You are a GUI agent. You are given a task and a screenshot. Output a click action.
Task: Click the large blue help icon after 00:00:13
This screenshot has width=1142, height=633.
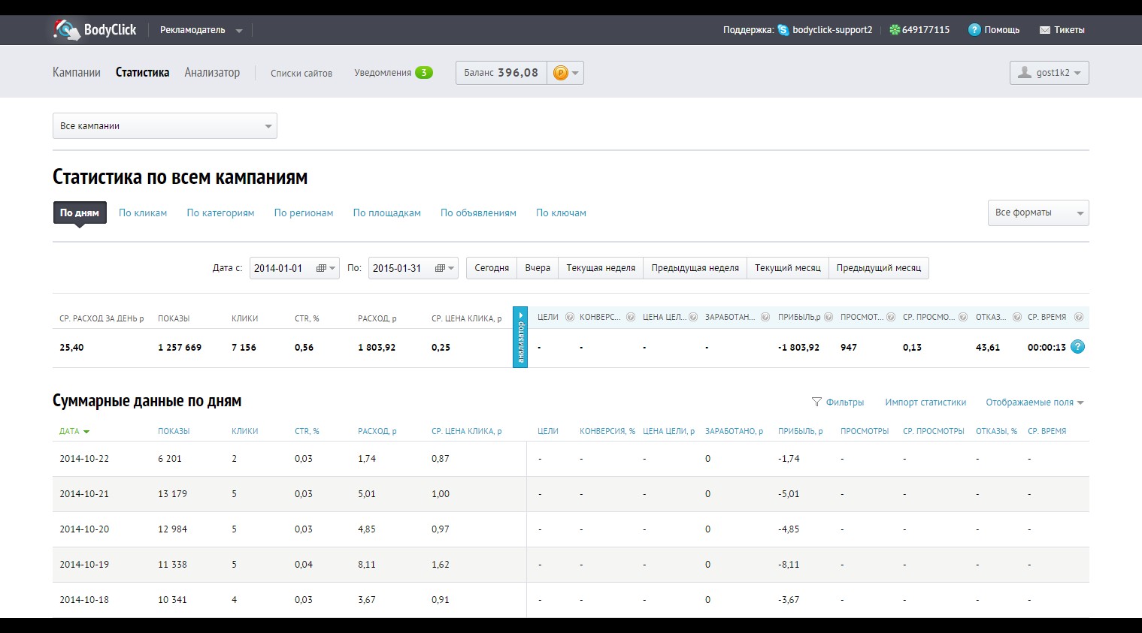1077,347
